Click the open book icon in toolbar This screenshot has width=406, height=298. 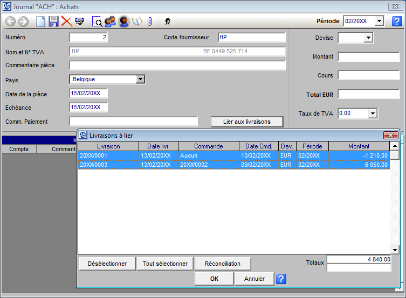137,22
